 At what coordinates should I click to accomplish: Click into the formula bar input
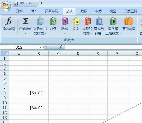click(x=103, y=47)
